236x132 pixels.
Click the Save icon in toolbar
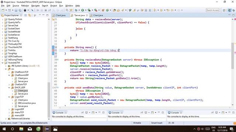click(x=16, y=10)
